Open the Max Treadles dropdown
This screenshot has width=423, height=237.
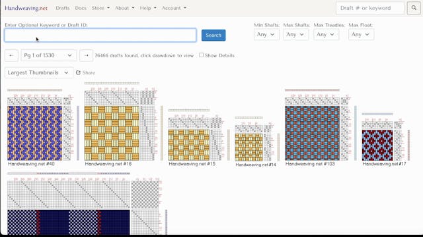coord(326,35)
